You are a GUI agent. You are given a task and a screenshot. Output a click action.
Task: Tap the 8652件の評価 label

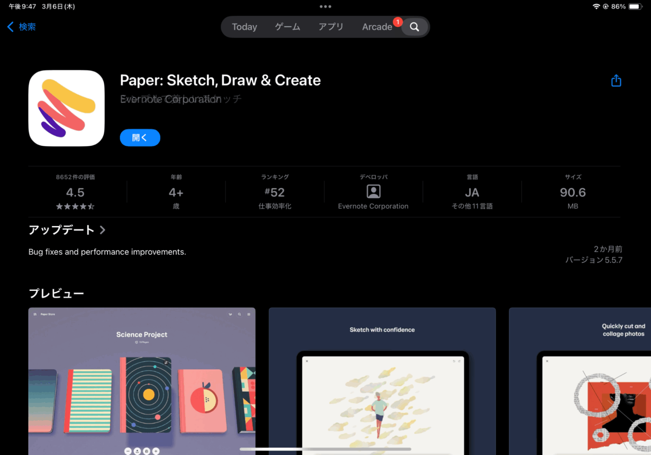click(x=75, y=177)
